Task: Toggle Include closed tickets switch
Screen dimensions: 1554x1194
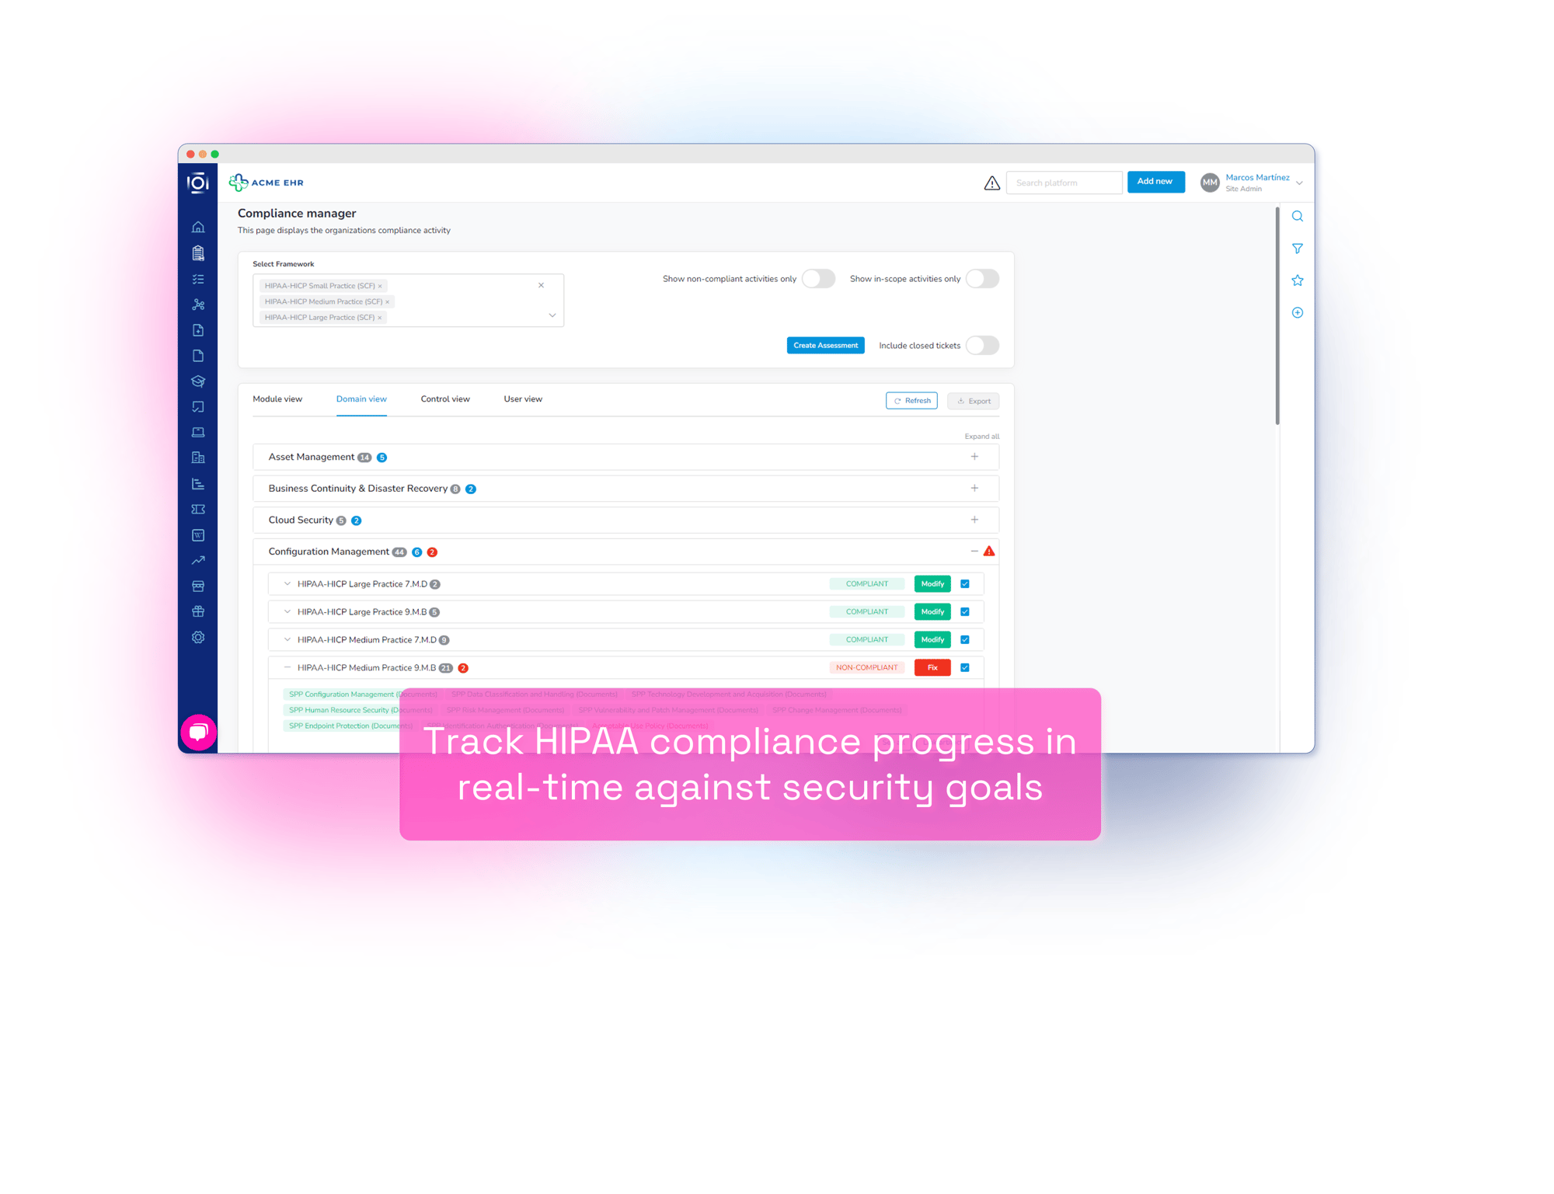Action: 984,345
